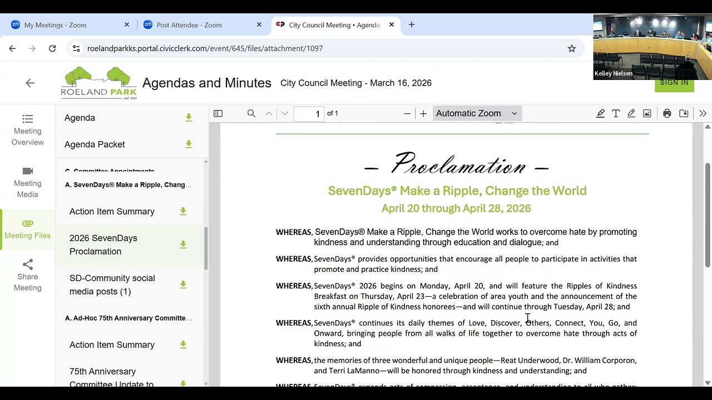Click the browser forward button

(x=32, y=48)
